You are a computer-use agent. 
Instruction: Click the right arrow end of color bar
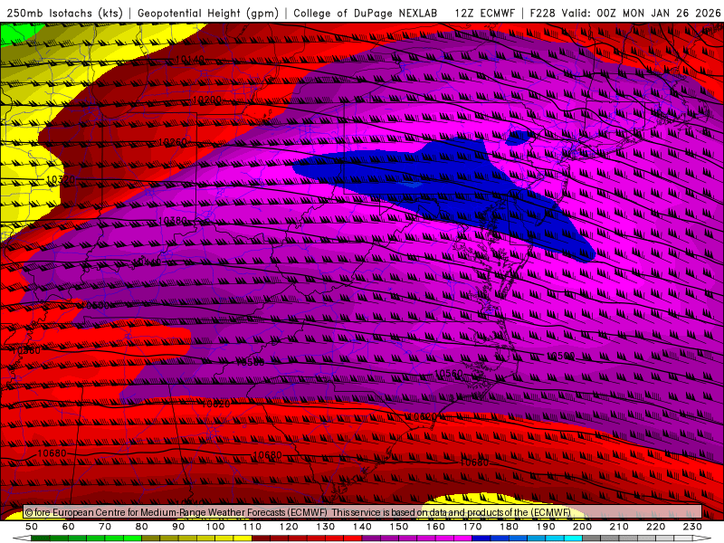[702, 538]
